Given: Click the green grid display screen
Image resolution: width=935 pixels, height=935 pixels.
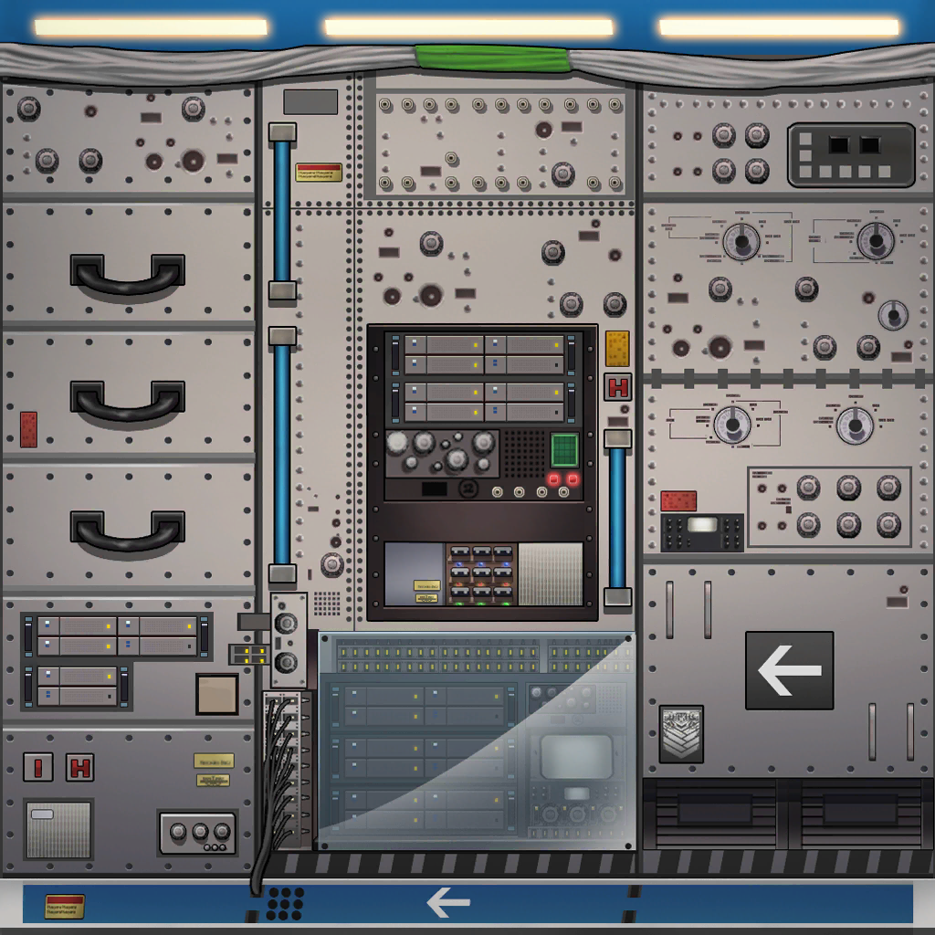Looking at the screenshot, I should 564,449.
